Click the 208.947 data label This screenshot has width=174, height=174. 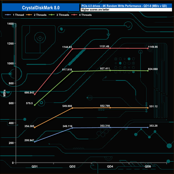[x=29, y=140]
